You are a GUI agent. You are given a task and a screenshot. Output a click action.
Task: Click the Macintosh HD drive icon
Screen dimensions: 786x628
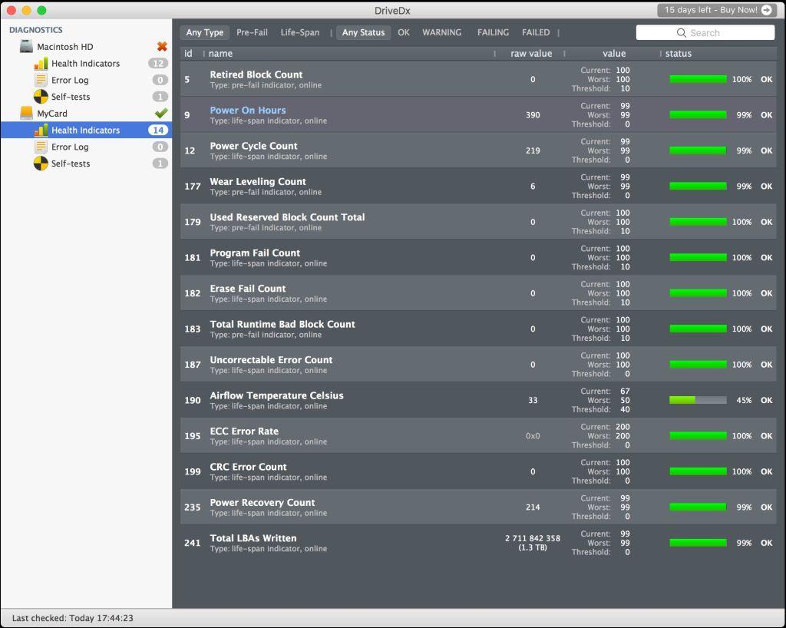pos(27,47)
